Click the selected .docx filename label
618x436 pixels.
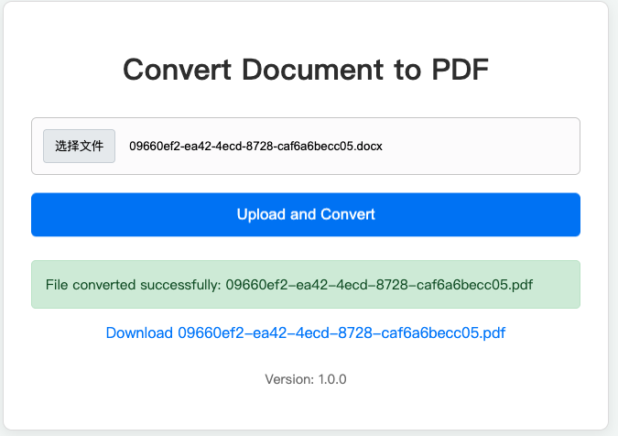254,146
